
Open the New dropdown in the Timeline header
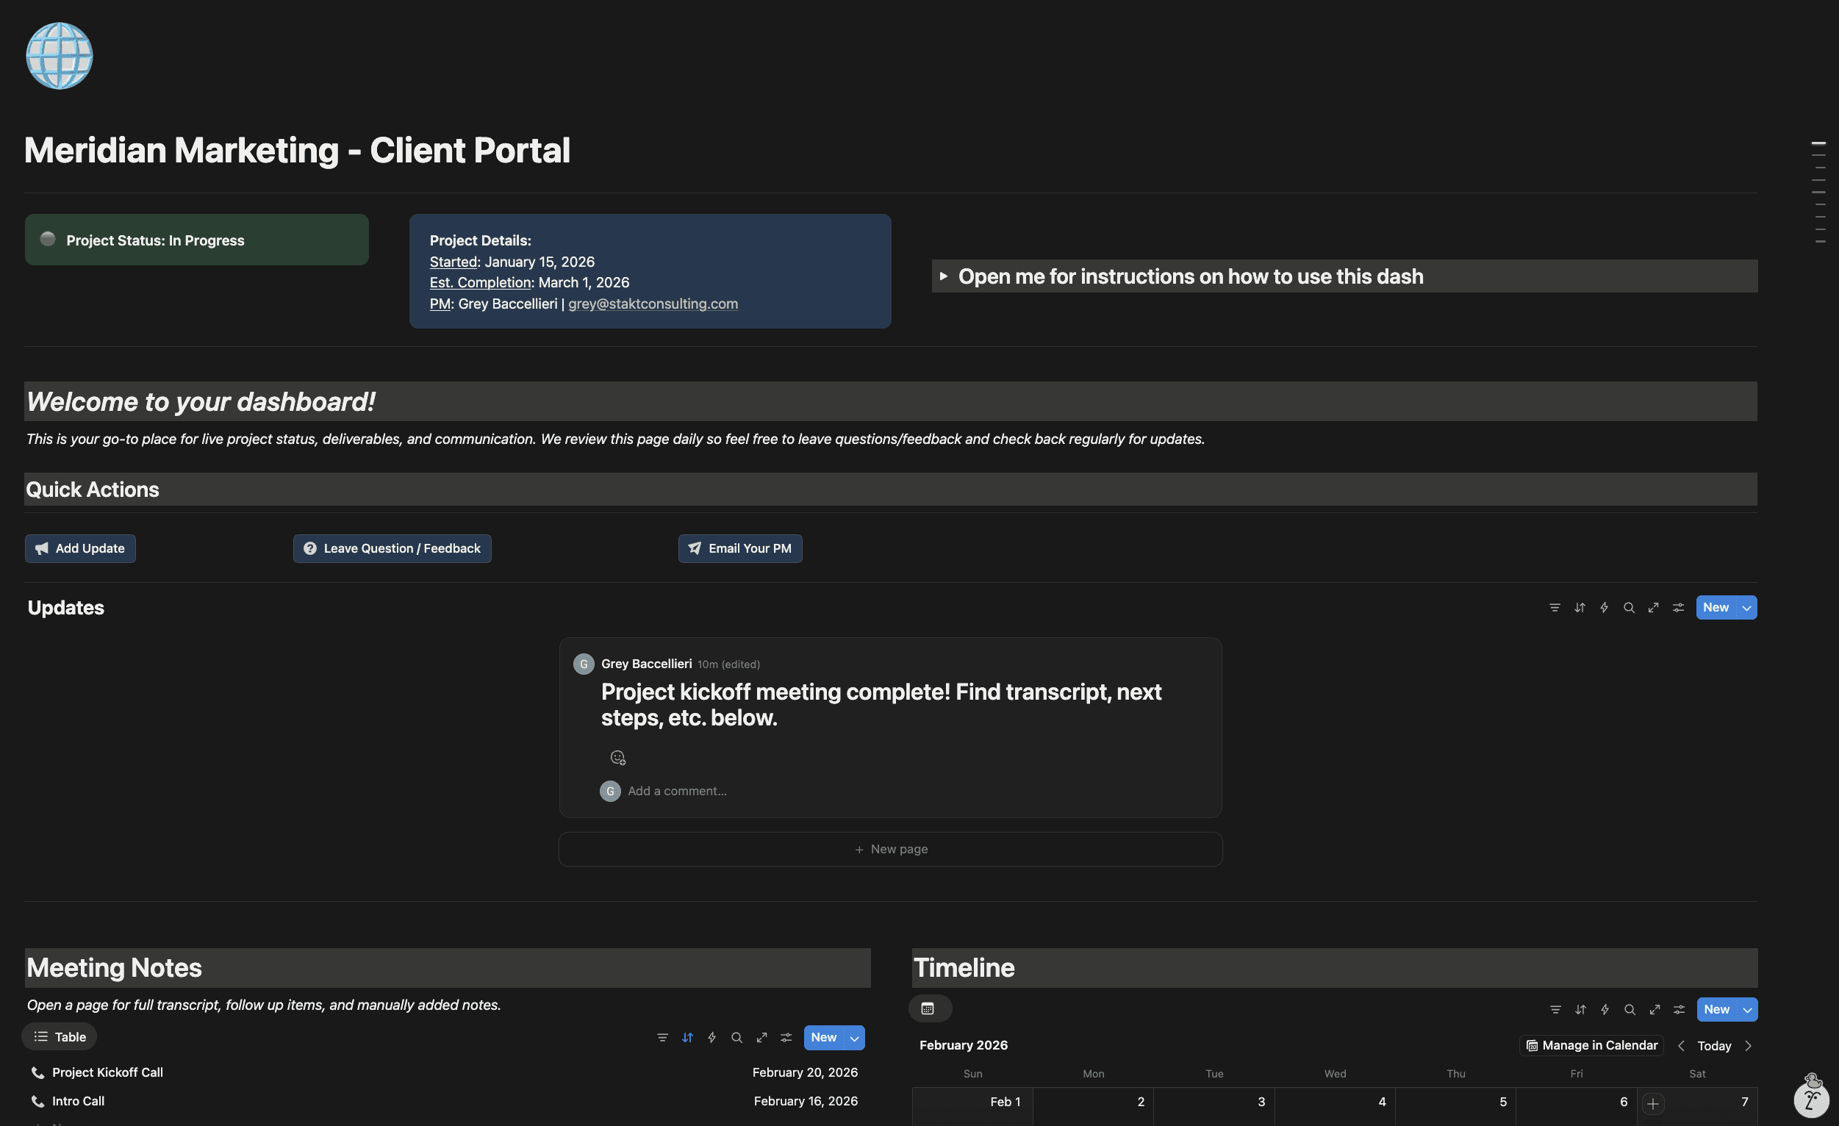click(1746, 1009)
